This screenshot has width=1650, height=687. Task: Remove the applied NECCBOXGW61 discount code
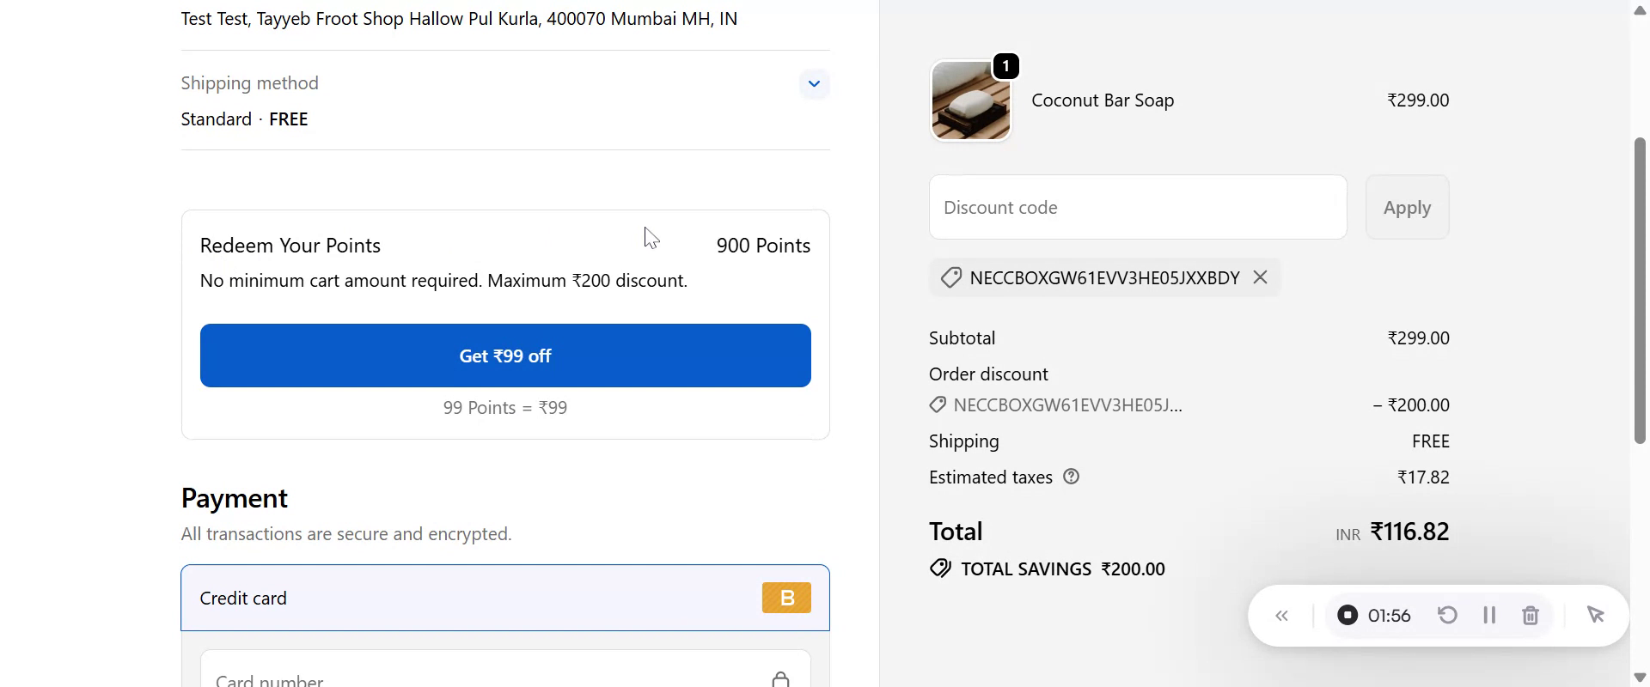click(1261, 277)
